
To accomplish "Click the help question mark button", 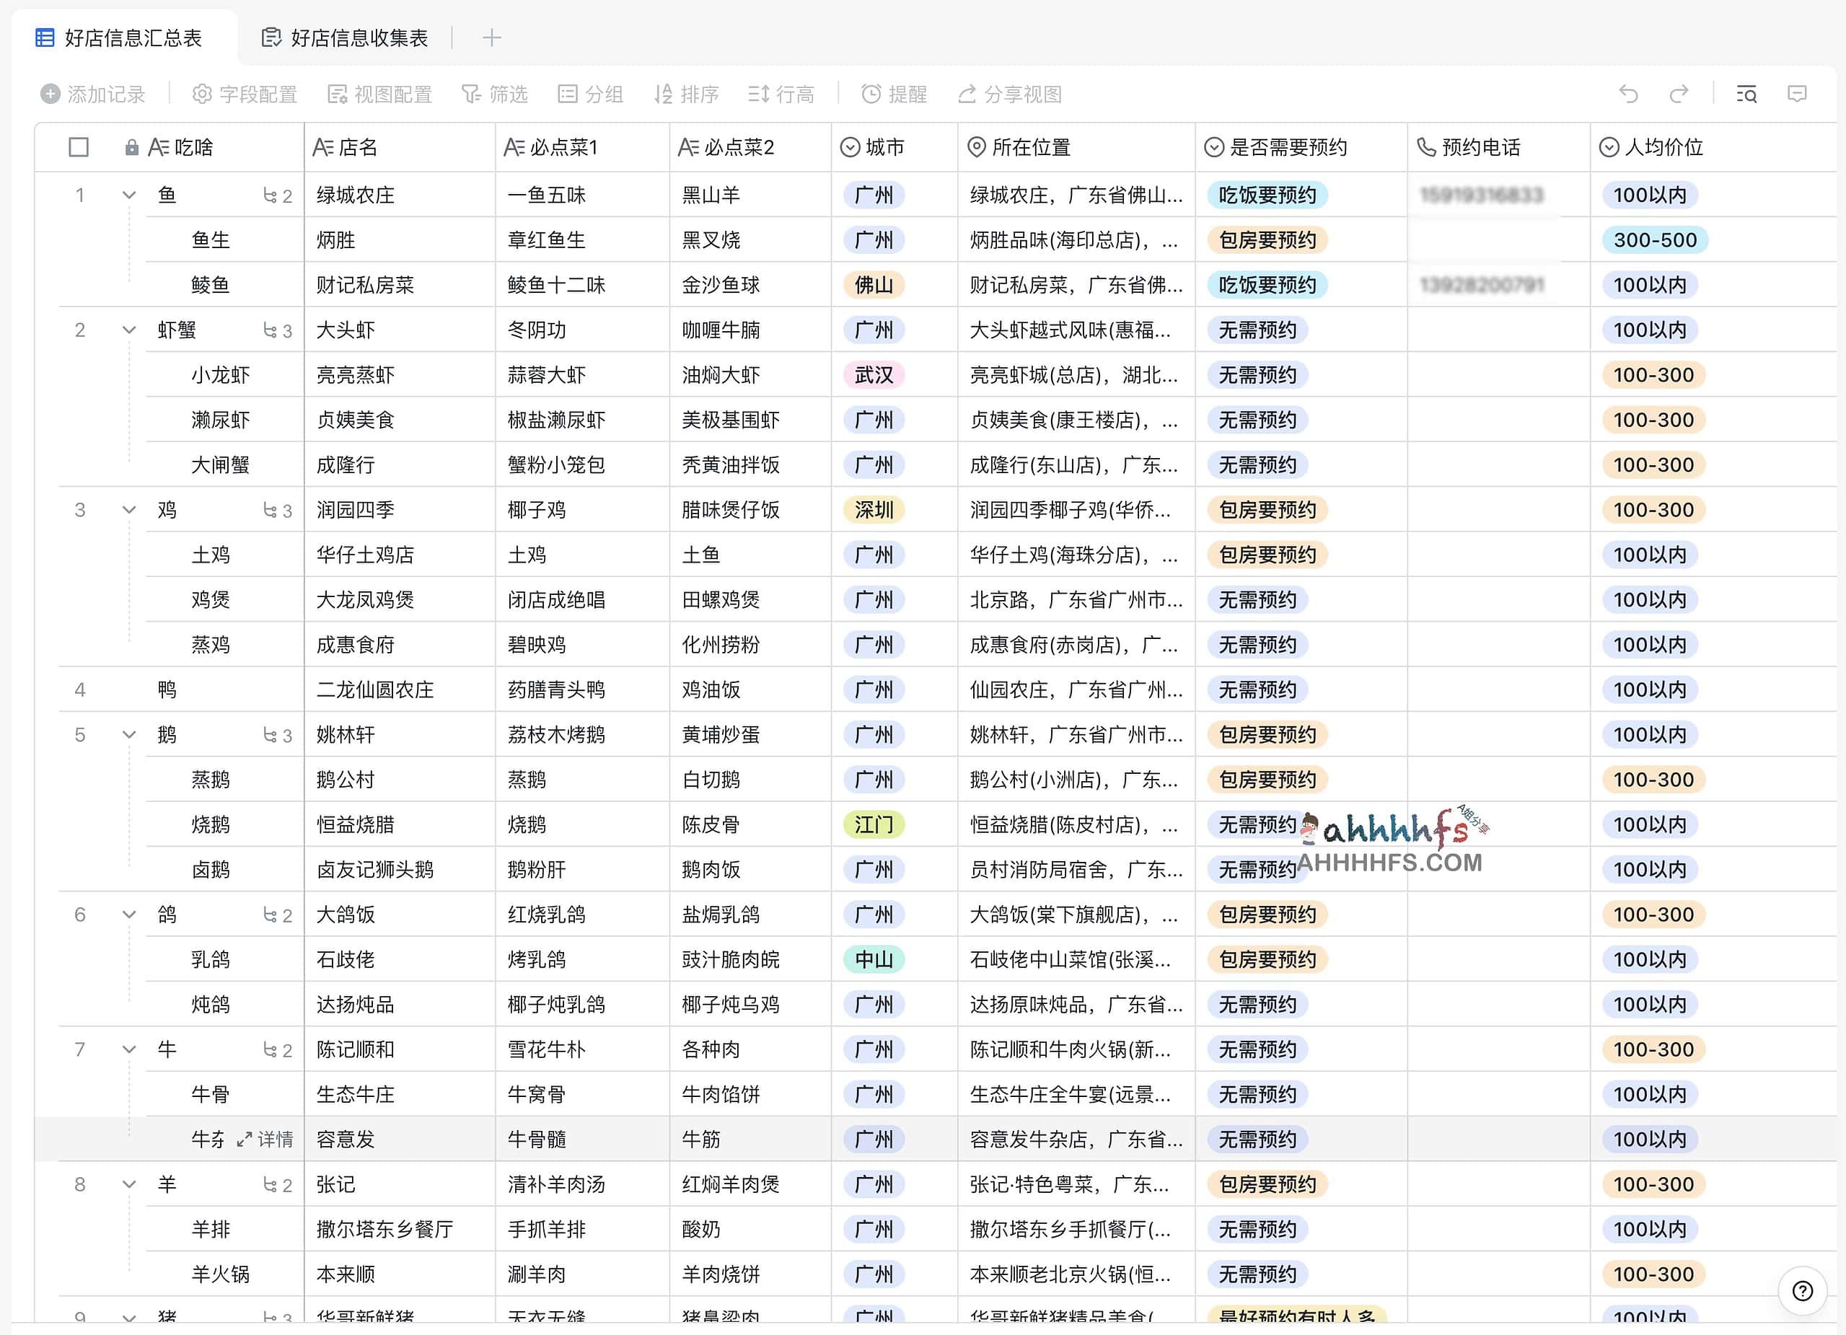I will pos(1802,1291).
